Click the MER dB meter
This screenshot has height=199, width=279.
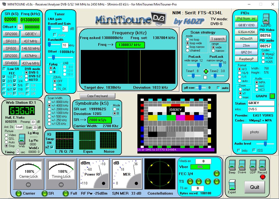127,174
